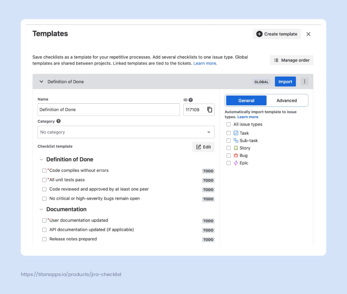This screenshot has width=347, height=294.
Task: Tick the Sub-task issue type checkbox
Action: click(228, 141)
